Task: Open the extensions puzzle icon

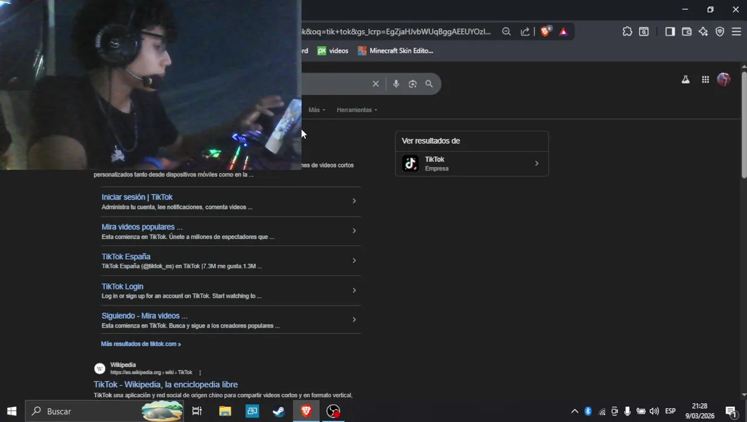Action: (x=627, y=32)
